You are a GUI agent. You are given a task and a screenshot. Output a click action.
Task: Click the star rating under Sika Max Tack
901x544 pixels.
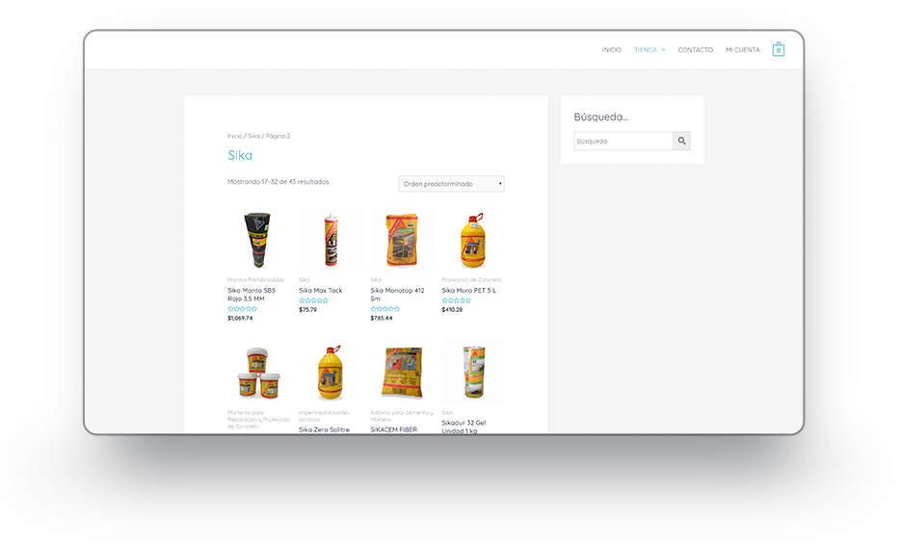(x=314, y=300)
